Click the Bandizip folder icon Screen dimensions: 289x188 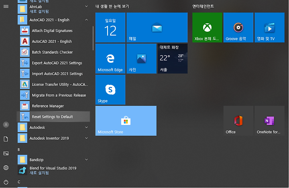22,159
